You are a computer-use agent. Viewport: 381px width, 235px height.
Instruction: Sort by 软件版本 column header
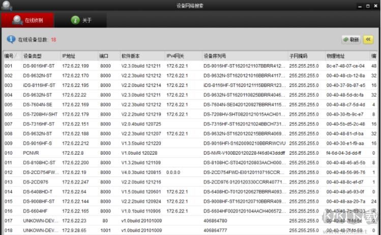tap(142, 56)
